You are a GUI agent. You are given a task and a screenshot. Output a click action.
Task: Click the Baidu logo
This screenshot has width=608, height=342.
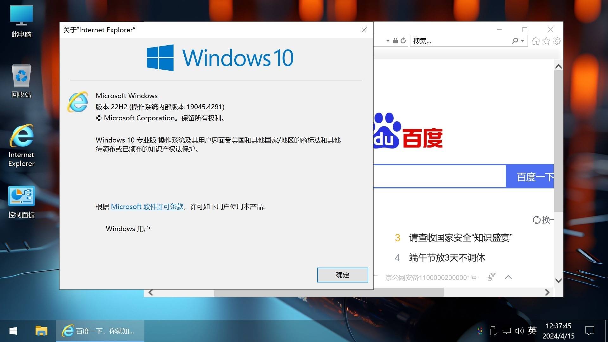(408, 130)
